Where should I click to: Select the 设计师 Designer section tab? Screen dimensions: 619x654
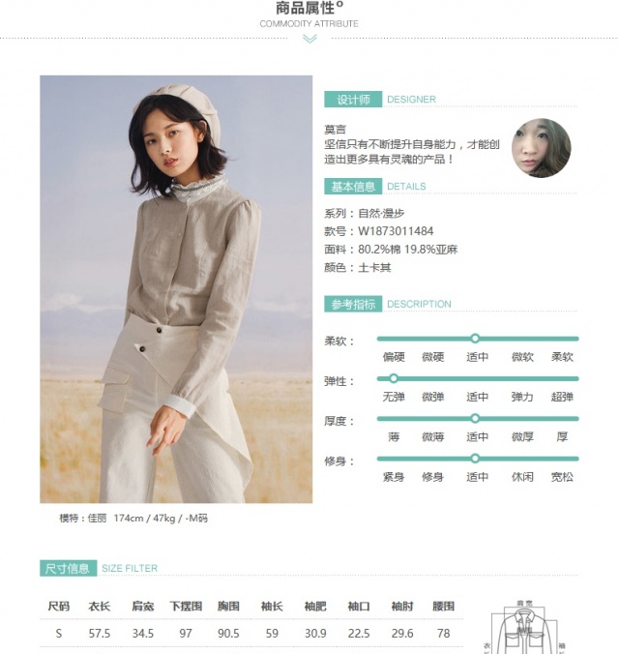[x=353, y=100]
